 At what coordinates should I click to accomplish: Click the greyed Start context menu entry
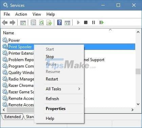tap(50, 49)
